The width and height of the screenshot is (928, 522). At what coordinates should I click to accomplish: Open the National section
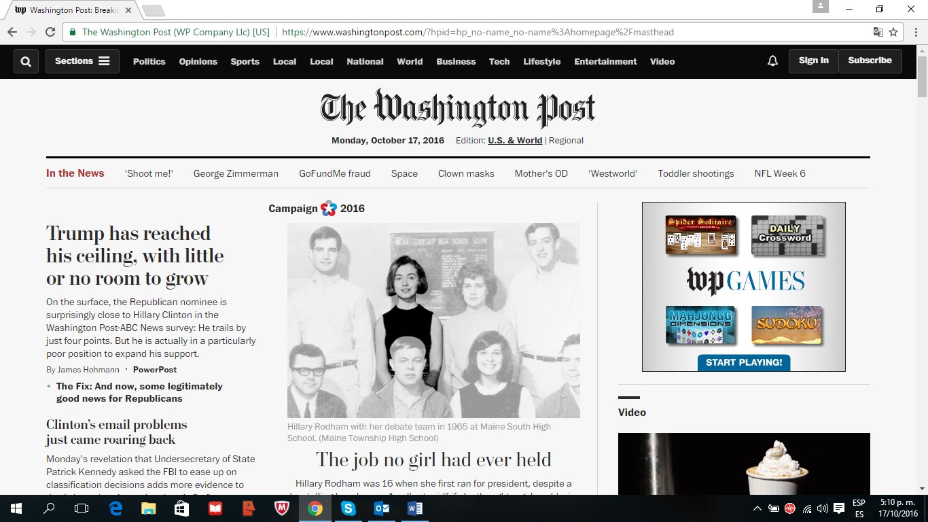(365, 61)
